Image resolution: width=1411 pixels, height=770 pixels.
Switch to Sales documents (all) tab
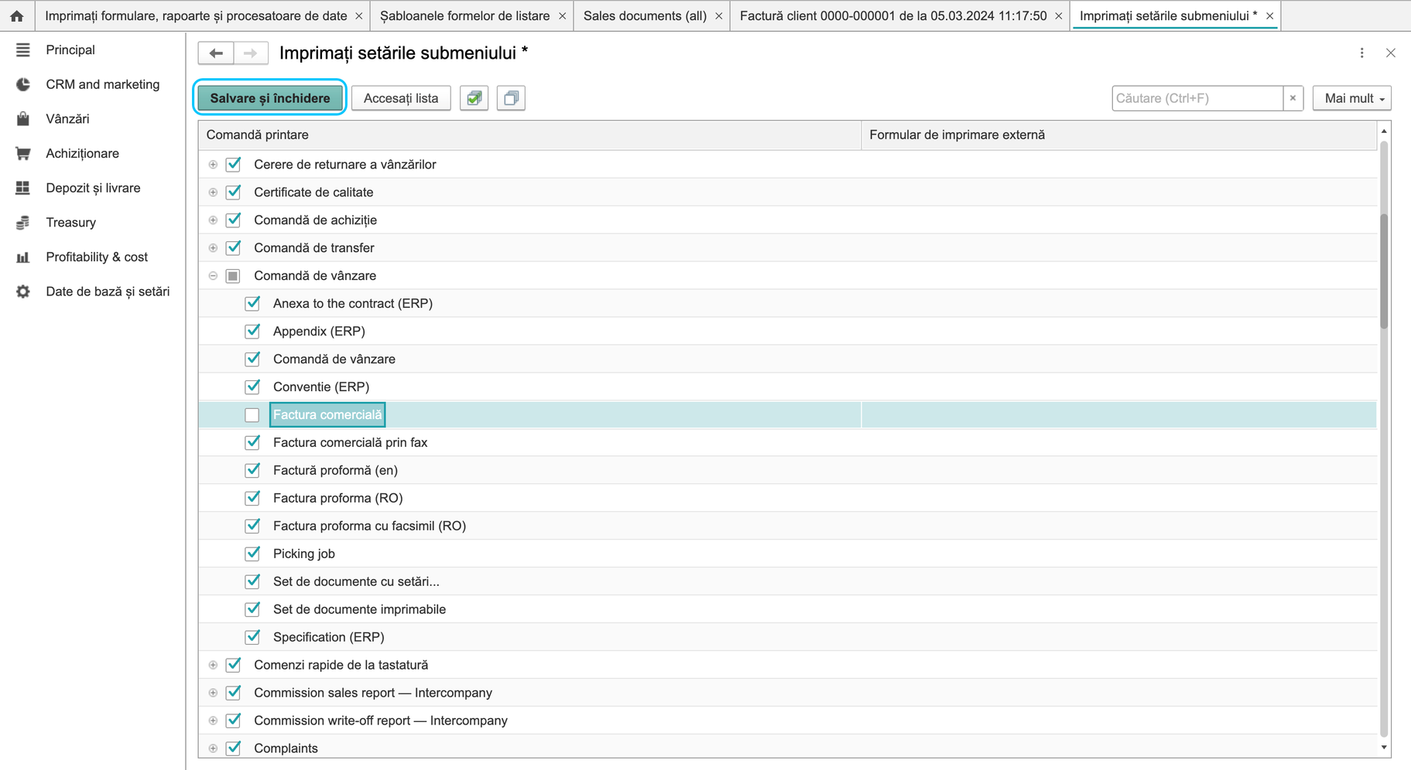(645, 15)
